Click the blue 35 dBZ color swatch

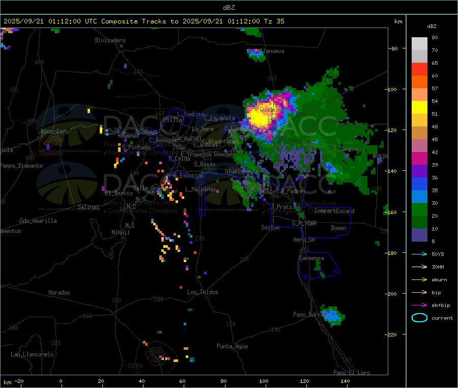tap(419, 184)
